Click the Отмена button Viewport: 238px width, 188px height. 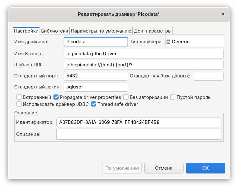coord(164,168)
